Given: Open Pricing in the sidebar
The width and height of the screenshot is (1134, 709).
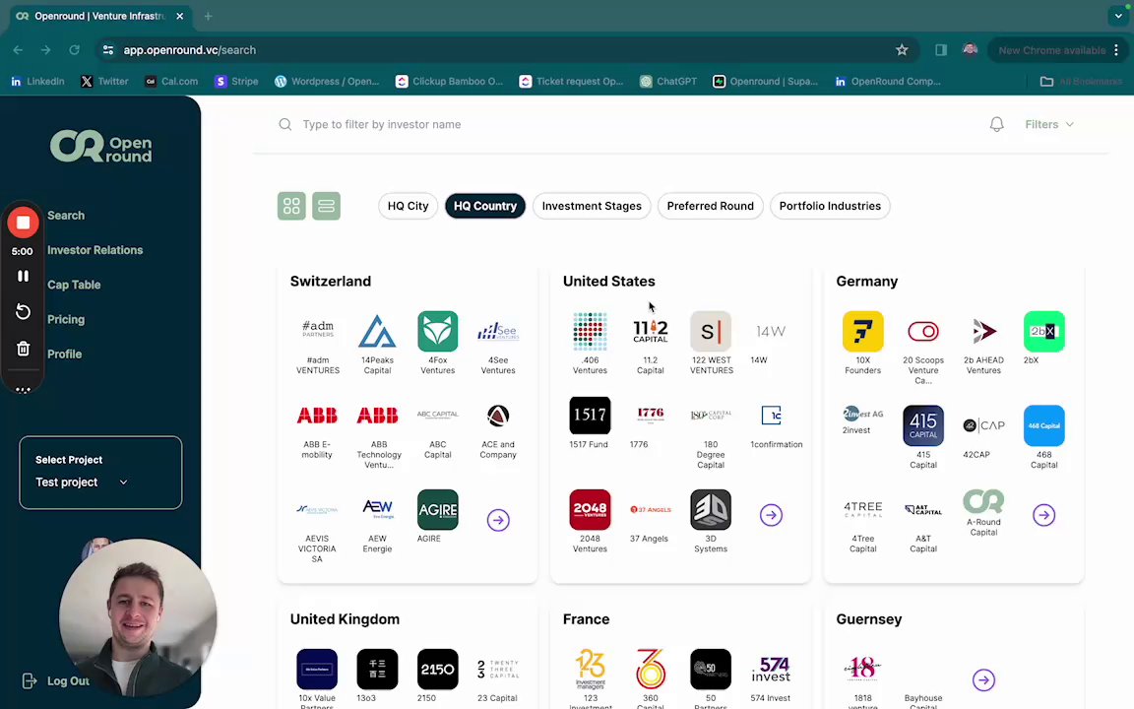Looking at the screenshot, I should point(66,320).
